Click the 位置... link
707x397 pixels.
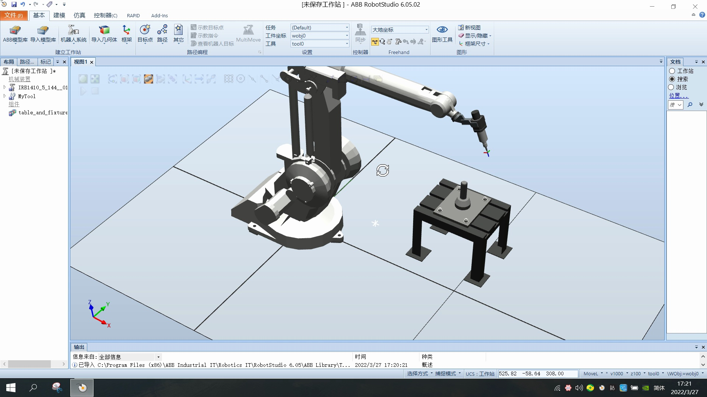pyautogui.click(x=678, y=96)
